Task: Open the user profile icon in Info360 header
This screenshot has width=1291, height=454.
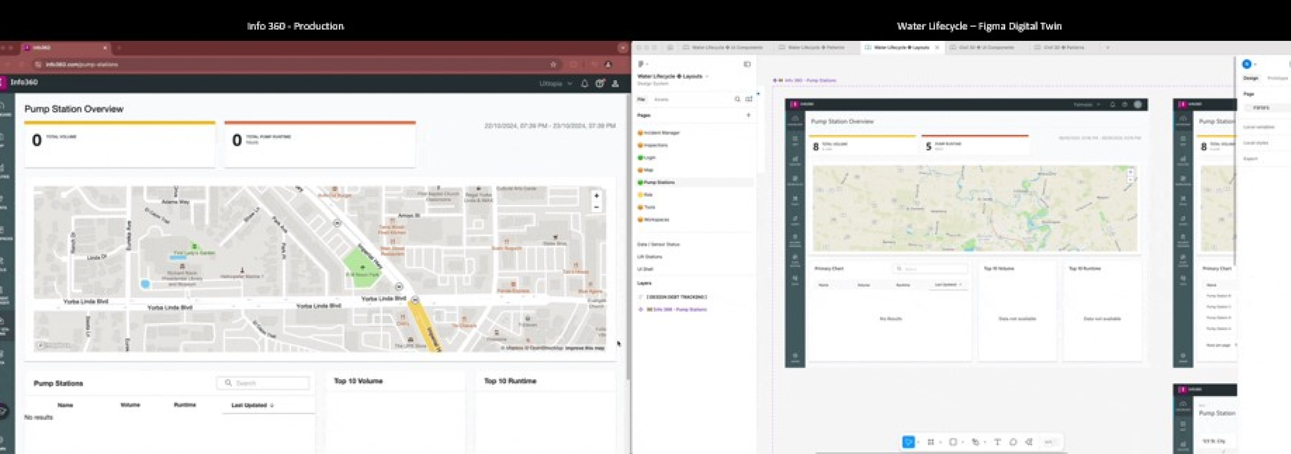Action: click(x=615, y=84)
